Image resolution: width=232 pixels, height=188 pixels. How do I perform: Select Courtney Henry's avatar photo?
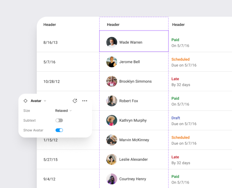pos(112,179)
